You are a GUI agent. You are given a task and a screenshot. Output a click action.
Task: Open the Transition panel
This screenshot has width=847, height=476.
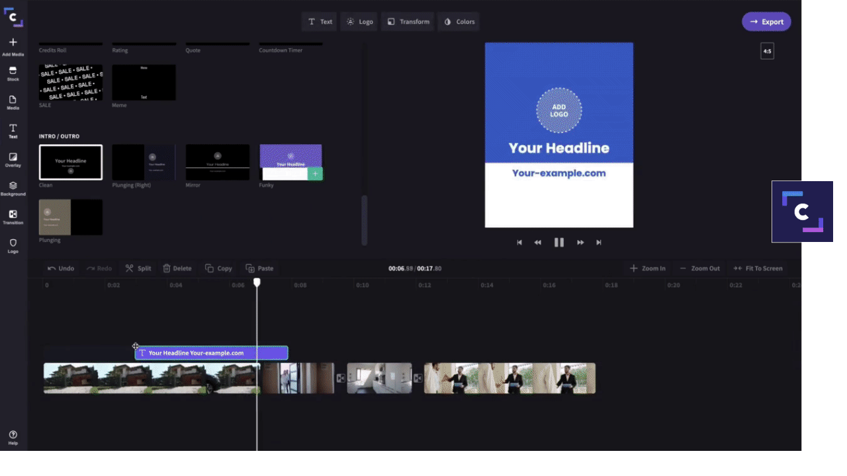pyautogui.click(x=13, y=217)
